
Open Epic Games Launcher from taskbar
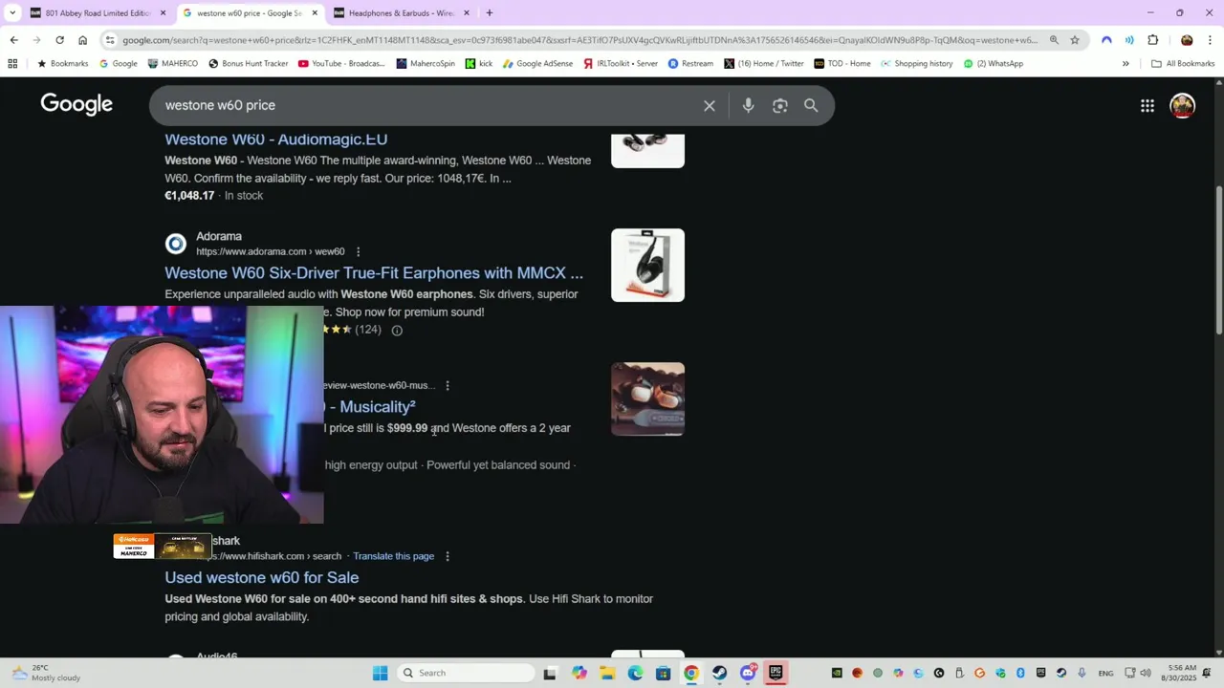click(x=776, y=673)
